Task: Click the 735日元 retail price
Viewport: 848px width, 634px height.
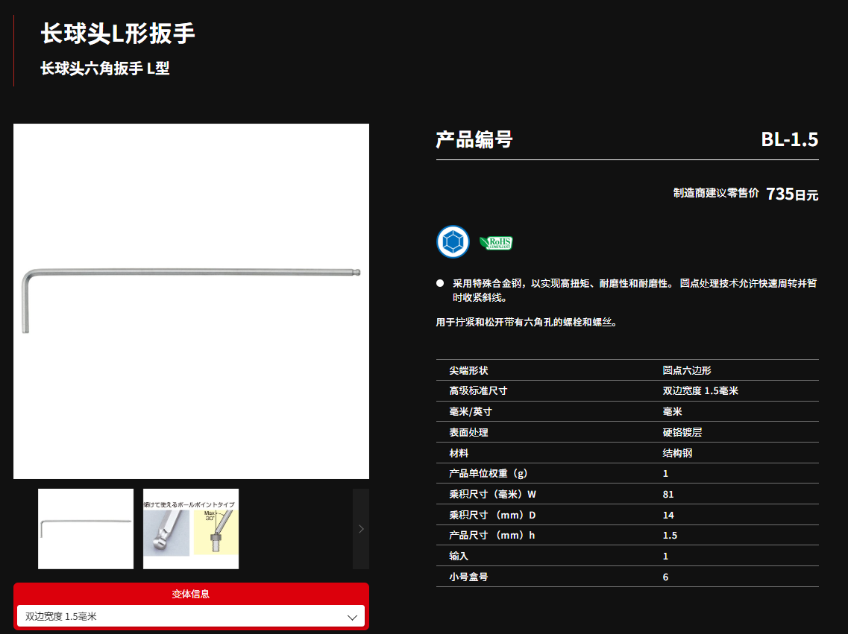Action: [x=791, y=194]
